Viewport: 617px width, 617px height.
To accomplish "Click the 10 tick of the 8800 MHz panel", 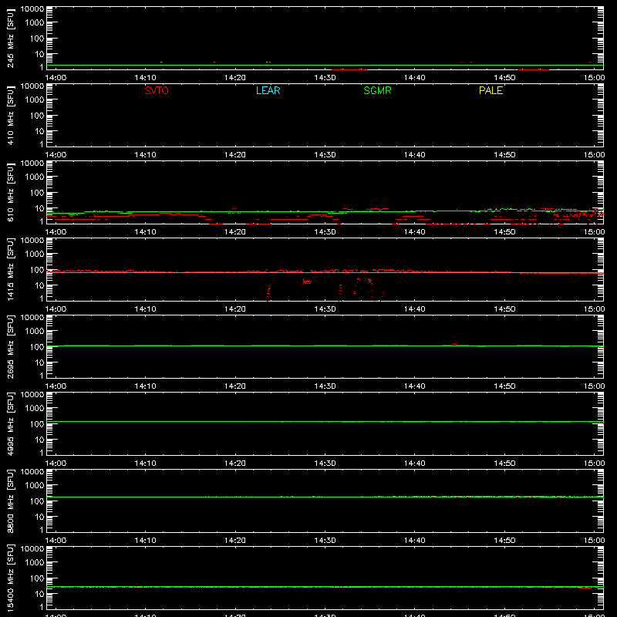I will click(x=39, y=517).
